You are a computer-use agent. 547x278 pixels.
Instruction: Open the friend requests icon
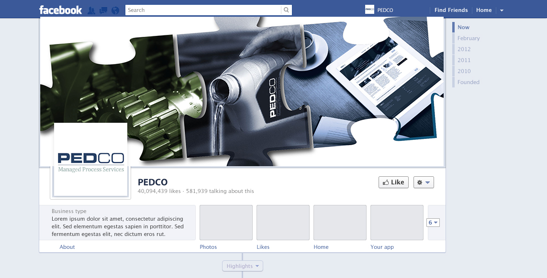coord(91,11)
